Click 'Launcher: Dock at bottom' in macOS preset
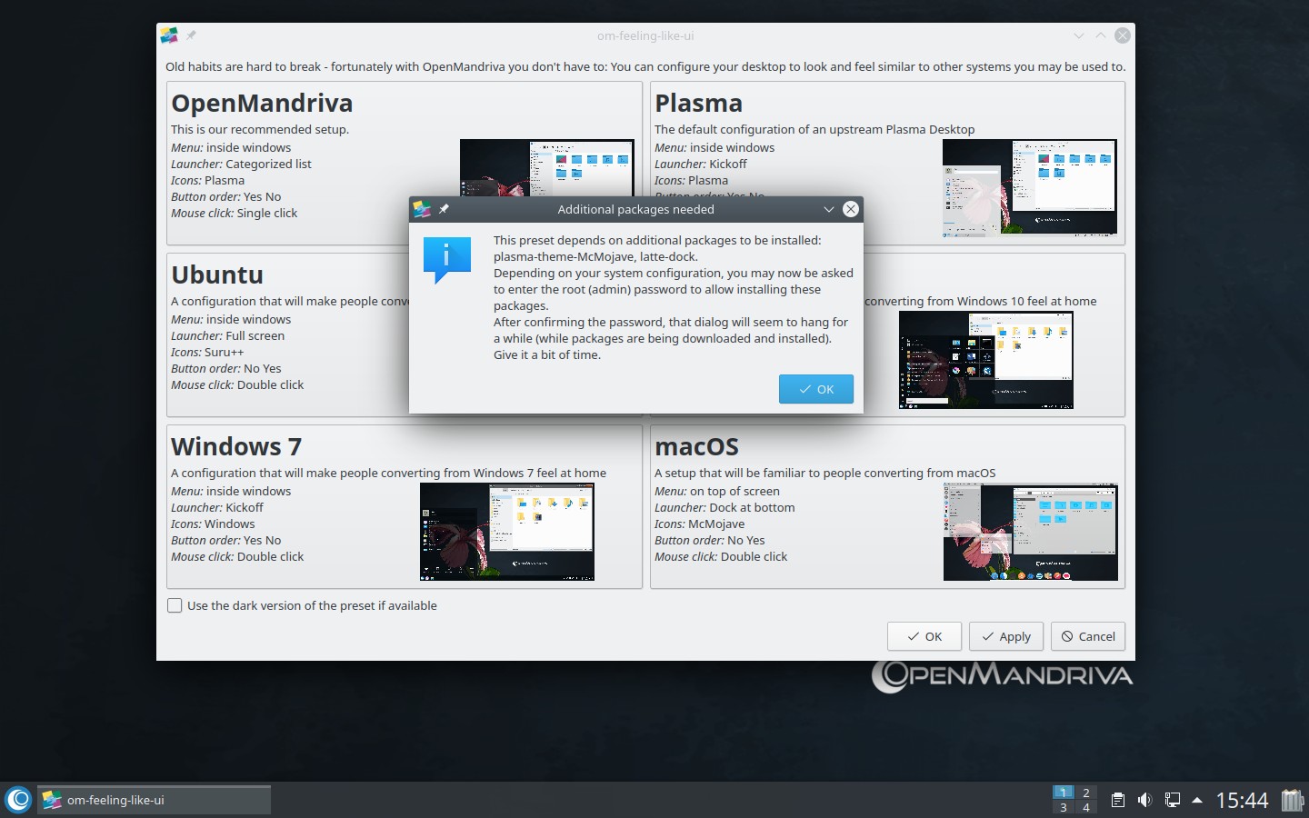 click(x=724, y=507)
